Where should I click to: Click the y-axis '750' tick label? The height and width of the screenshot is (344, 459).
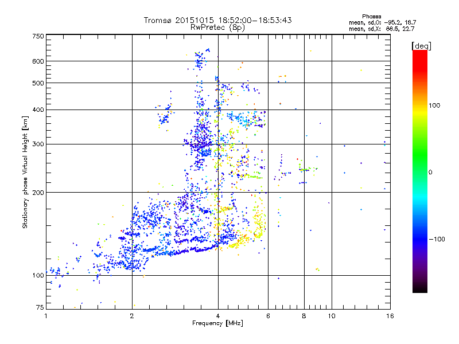point(38,36)
